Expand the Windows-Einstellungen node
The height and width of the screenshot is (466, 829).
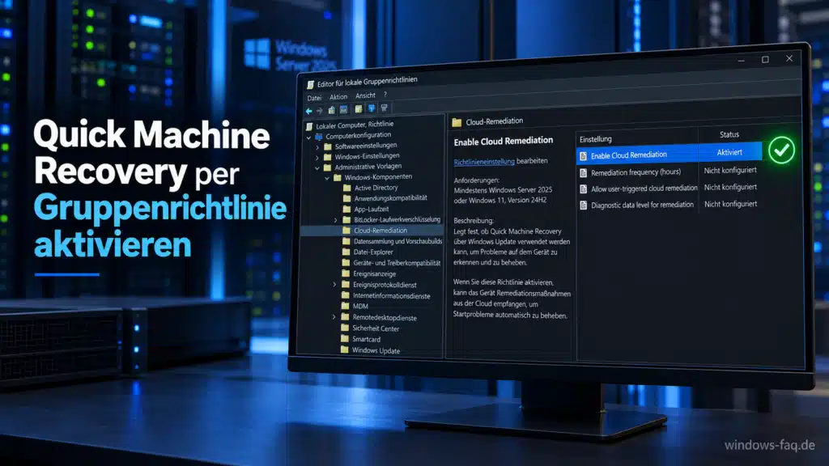coord(317,158)
